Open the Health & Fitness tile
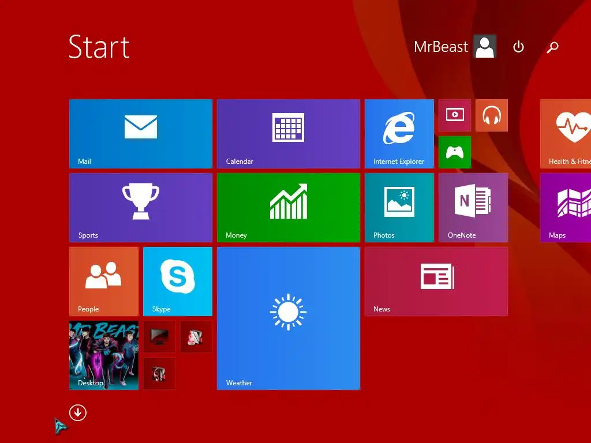The image size is (591, 443). [x=566, y=134]
